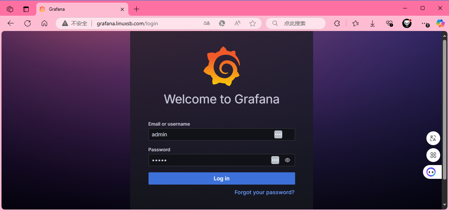Click the Email or username label
449x211 pixels.
(x=169, y=124)
